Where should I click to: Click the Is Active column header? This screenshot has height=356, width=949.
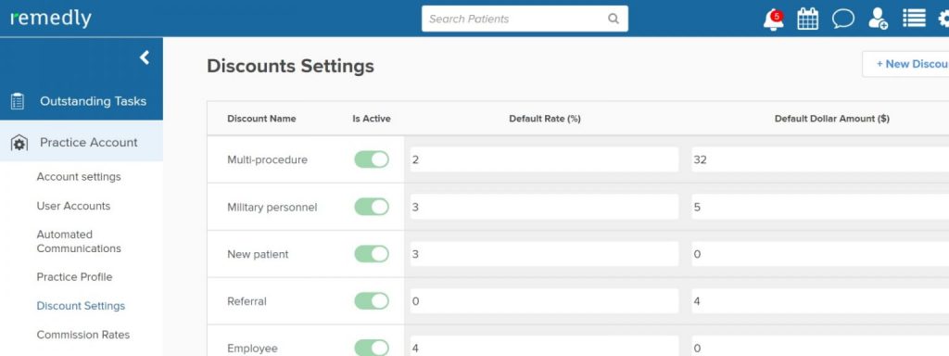tap(372, 119)
